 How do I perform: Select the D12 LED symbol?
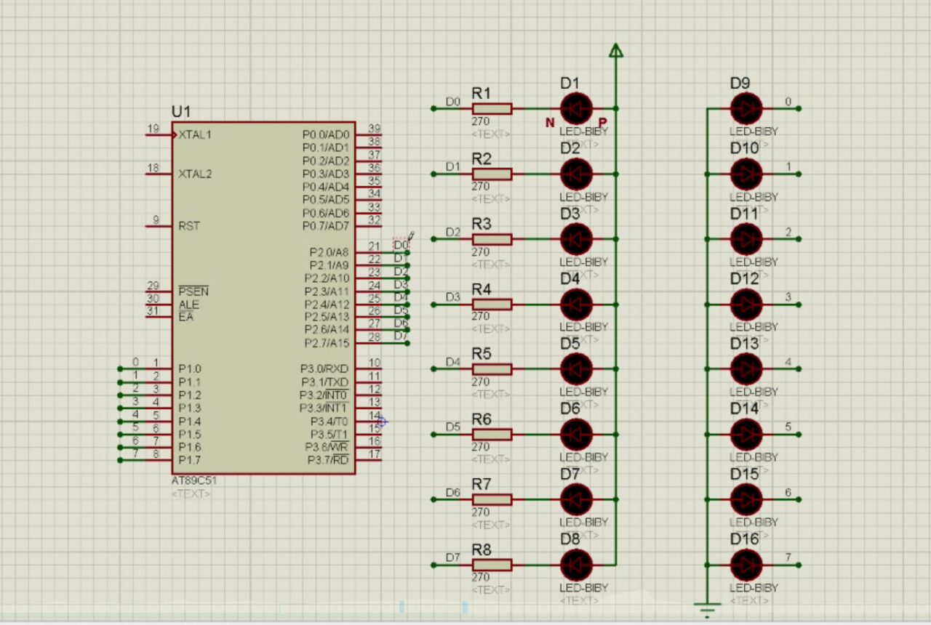[x=746, y=305]
